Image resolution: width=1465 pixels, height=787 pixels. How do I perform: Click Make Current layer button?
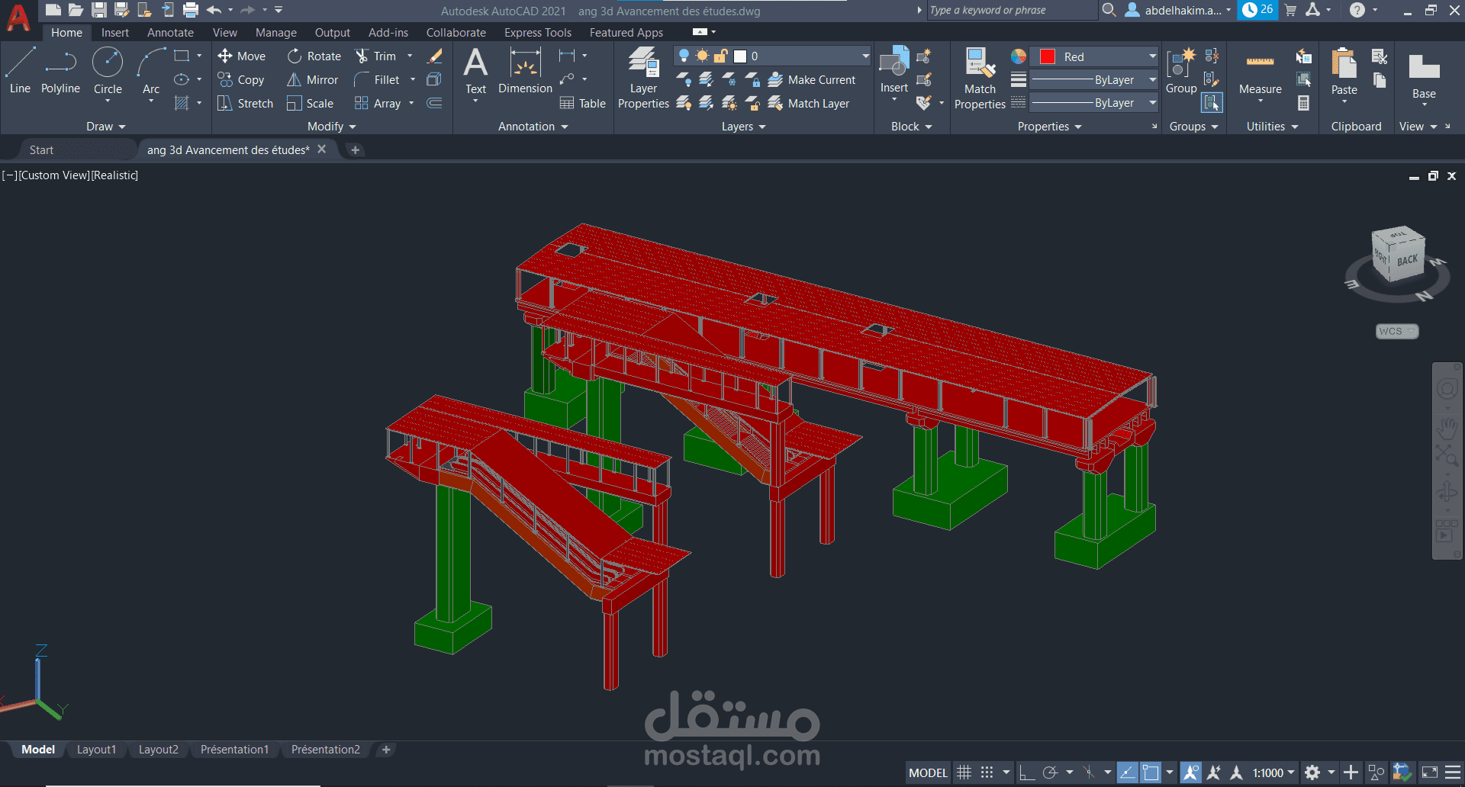[x=812, y=79]
